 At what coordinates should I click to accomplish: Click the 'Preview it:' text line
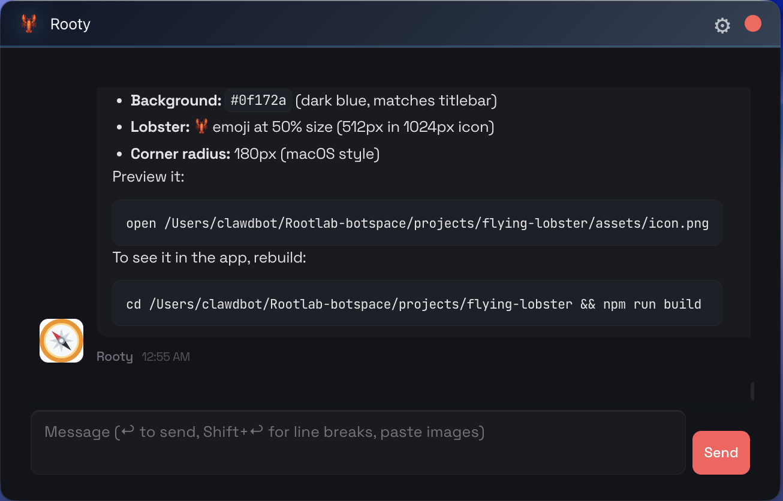coord(149,177)
